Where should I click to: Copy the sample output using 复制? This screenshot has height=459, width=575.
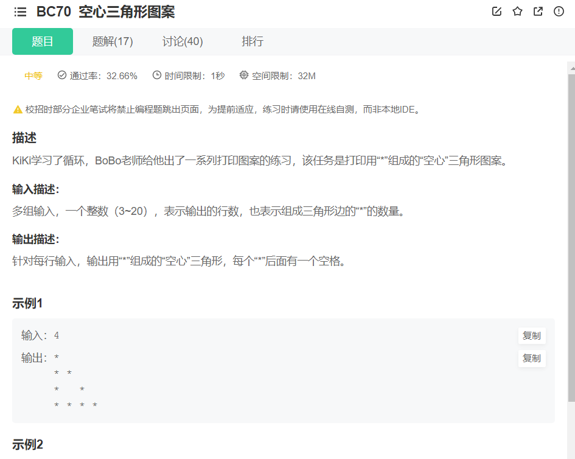click(x=531, y=359)
